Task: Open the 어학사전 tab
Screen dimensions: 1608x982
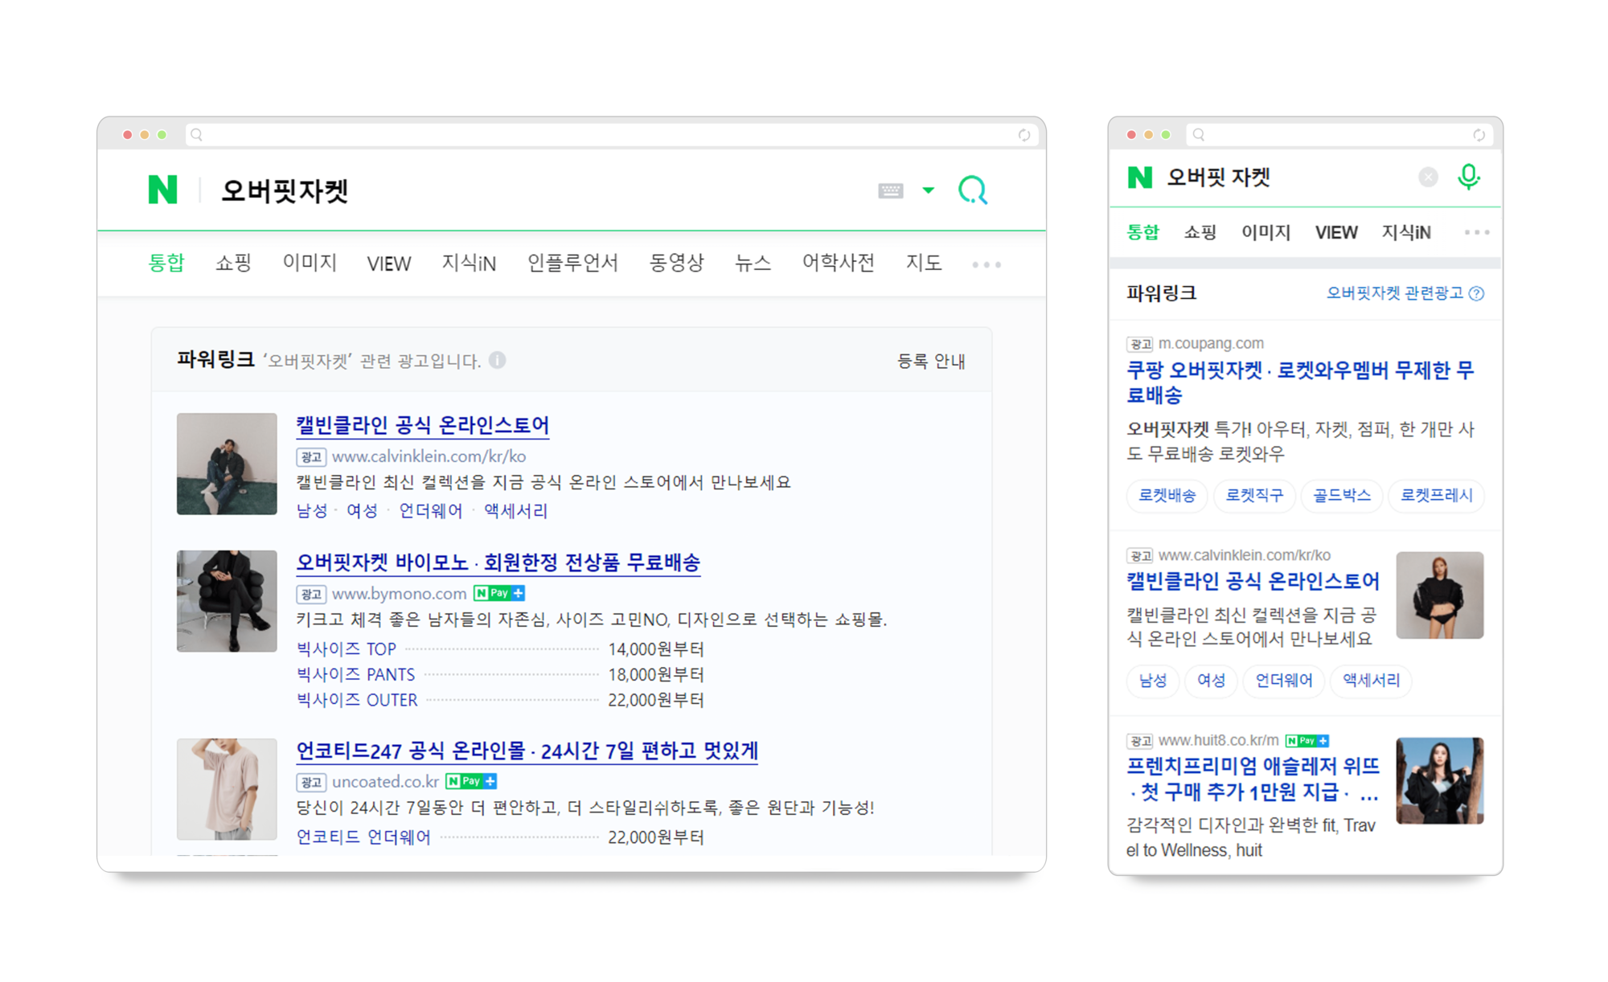Action: [x=839, y=263]
